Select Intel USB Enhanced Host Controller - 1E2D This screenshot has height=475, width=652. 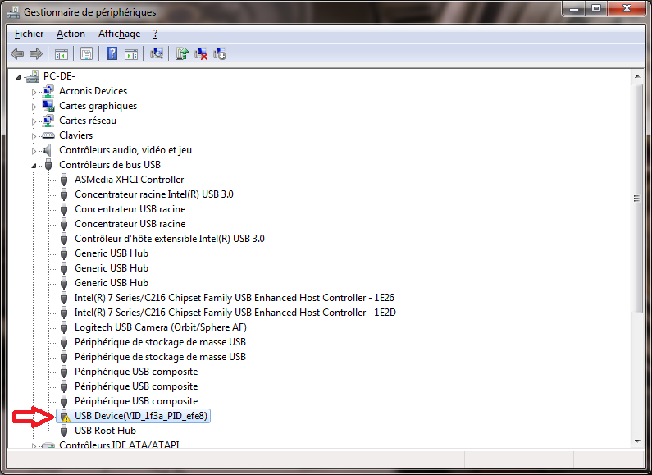click(x=235, y=313)
